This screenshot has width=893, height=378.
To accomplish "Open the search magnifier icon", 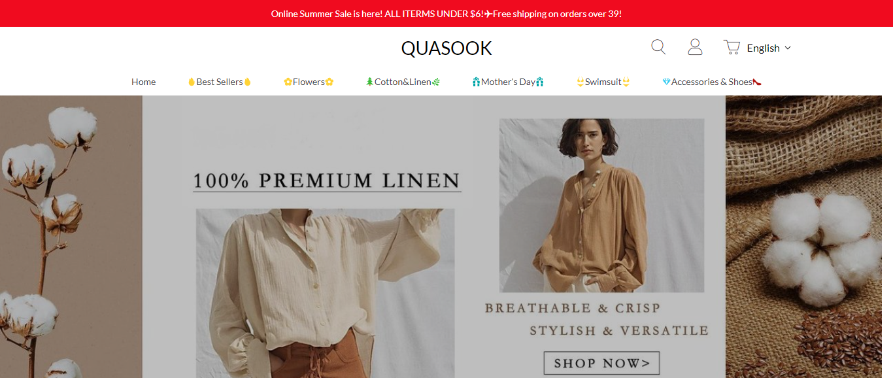I will coord(658,47).
